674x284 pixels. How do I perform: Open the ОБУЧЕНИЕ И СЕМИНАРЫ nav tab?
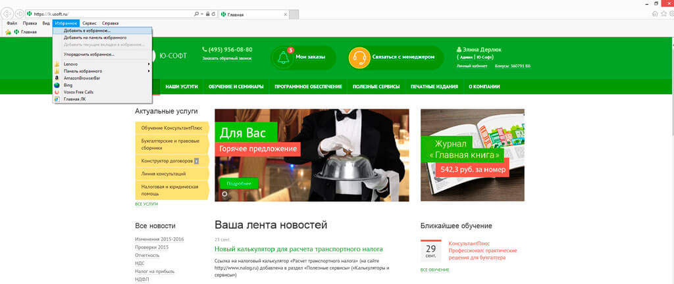point(236,87)
